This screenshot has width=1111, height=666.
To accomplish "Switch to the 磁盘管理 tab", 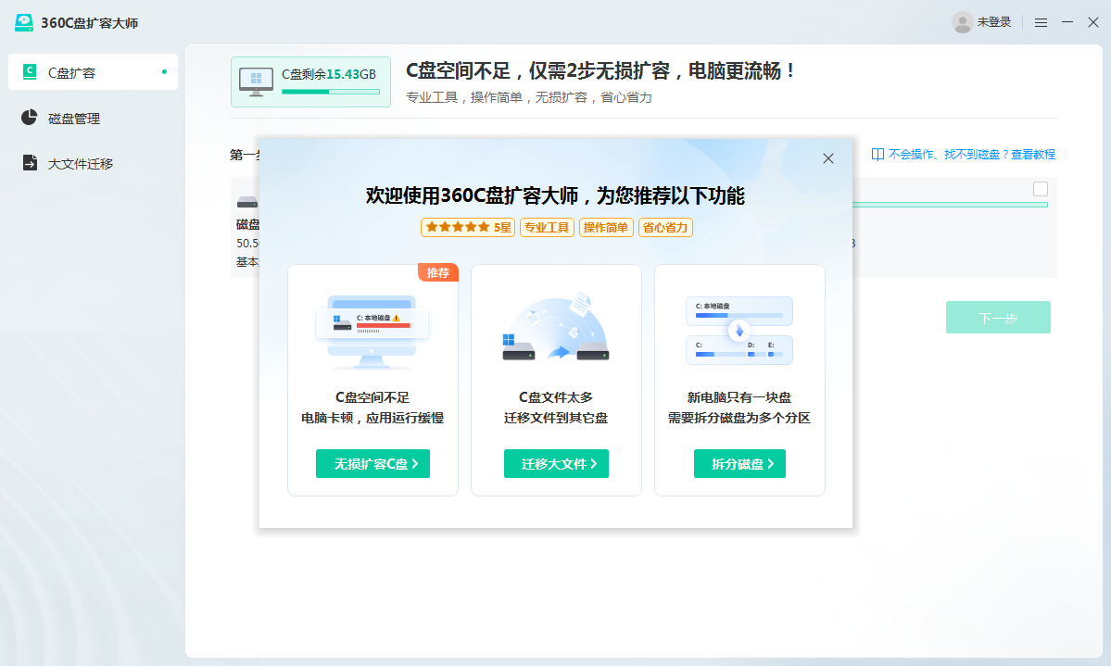I will (x=74, y=119).
